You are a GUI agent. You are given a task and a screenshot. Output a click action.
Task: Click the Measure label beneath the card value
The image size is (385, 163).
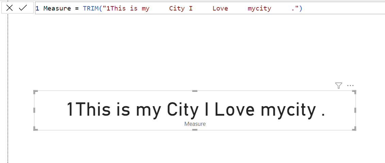pyautogui.click(x=195, y=124)
